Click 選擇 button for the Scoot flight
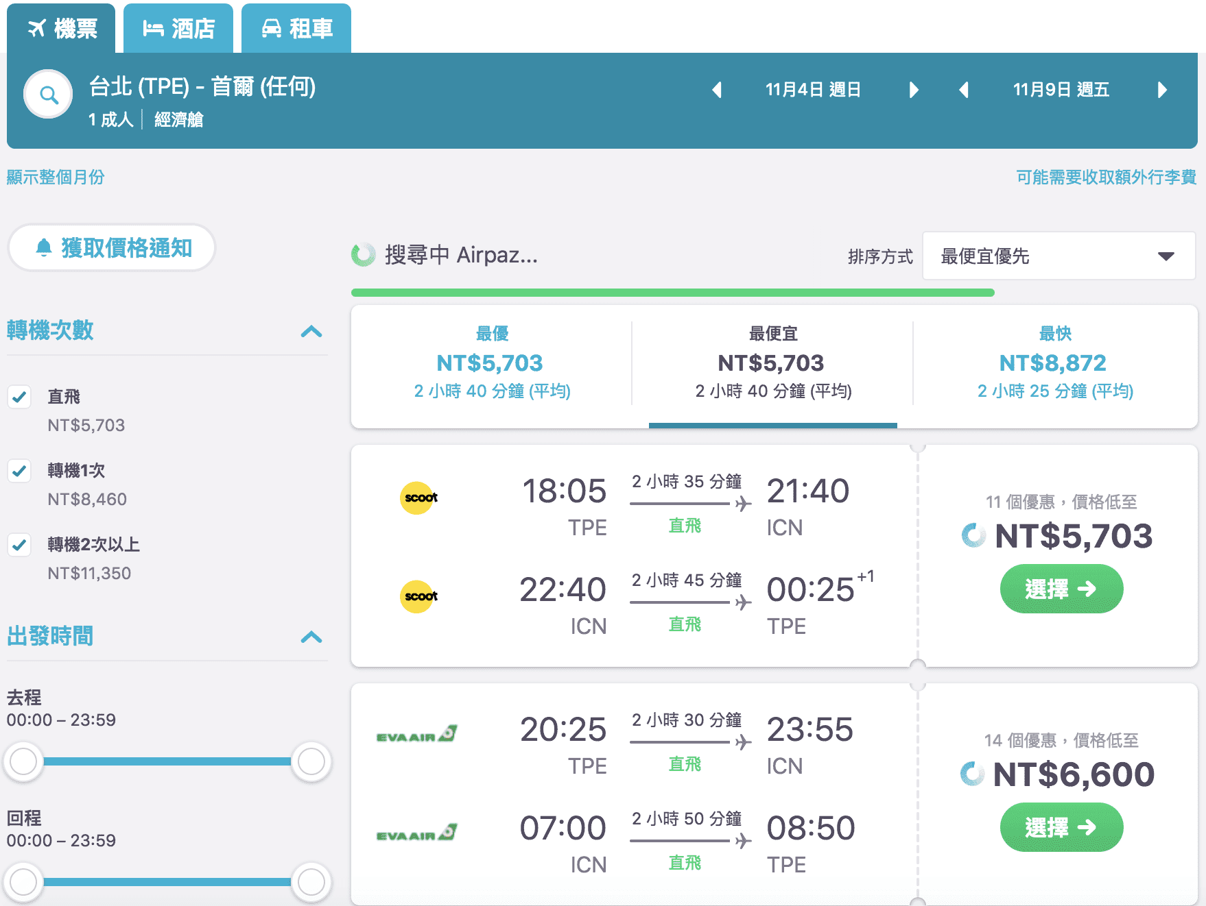The width and height of the screenshot is (1206, 906). [x=1061, y=589]
